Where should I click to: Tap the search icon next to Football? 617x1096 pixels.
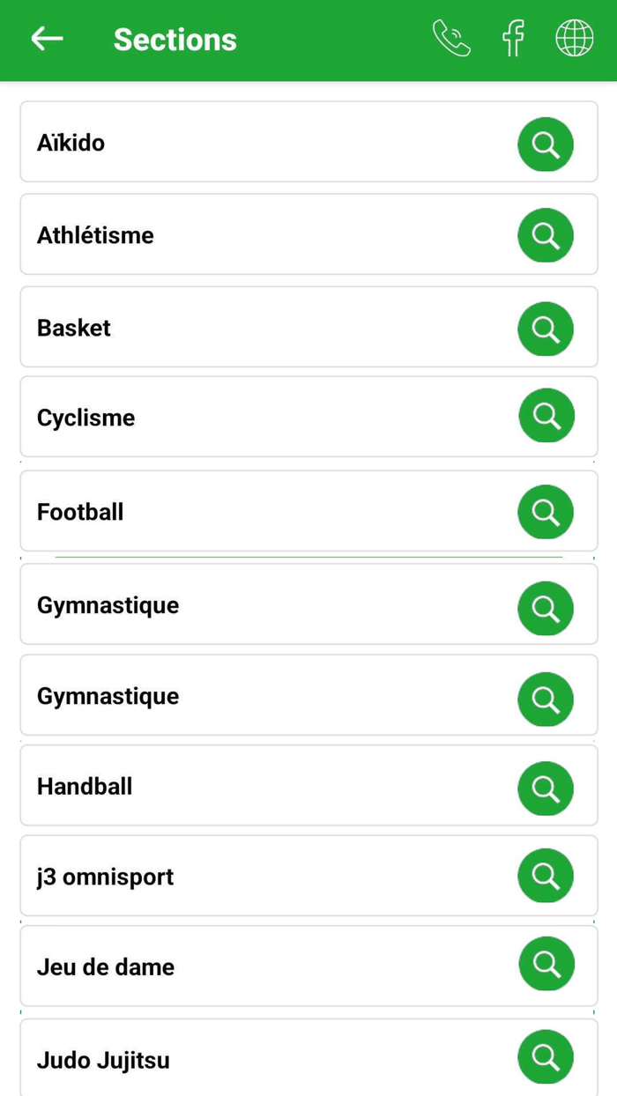click(545, 512)
